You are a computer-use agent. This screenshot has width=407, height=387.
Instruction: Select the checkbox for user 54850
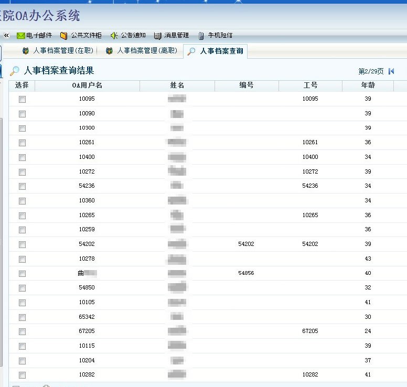(x=23, y=288)
